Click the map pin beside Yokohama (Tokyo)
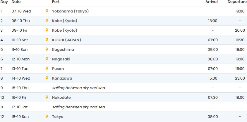Image resolution: width=247 pixels, height=122 pixels. [x=47, y=11]
